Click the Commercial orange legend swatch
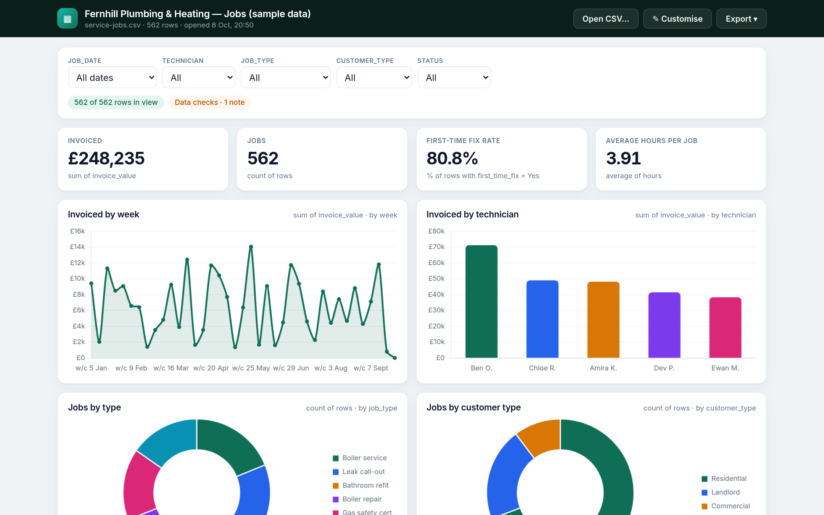The image size is (824, 515). pos(705,506)
